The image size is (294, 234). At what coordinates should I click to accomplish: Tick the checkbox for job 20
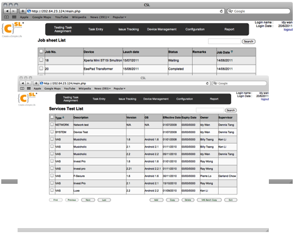(41, 68)
